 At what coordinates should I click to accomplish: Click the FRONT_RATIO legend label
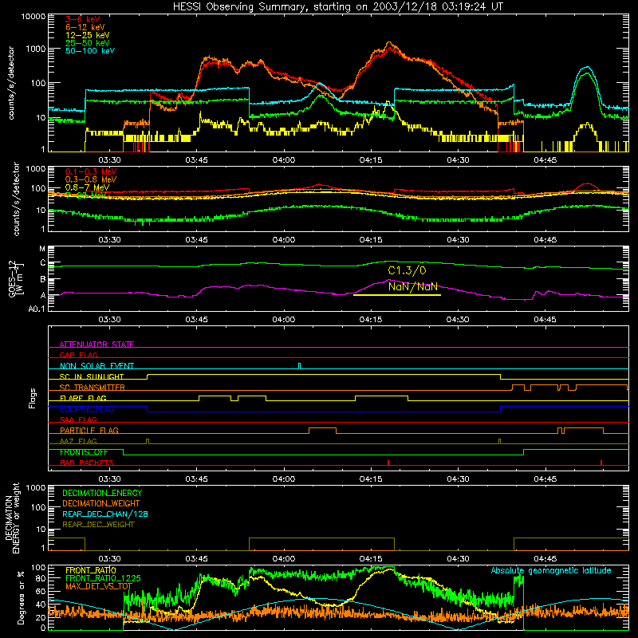[x=91, y=570]
